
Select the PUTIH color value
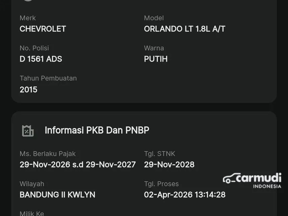(156, 59)
